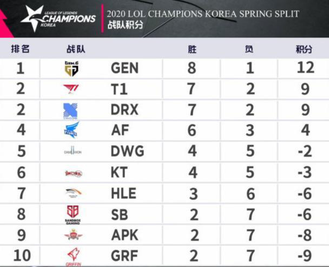329x267 pixels.
Task: Click the Damwon Gaming team logo
Action: click(71, 152)
